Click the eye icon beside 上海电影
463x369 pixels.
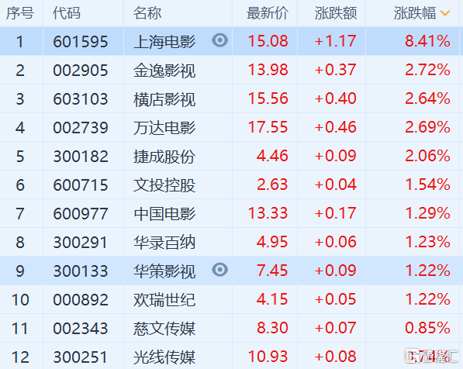(x=219, y=40)
